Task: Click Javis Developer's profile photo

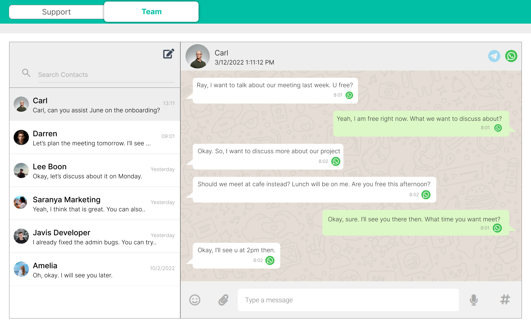Action: click(x=21, y=236)
